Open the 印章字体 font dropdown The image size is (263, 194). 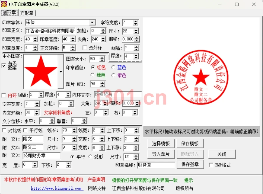[x=92, y=22]
